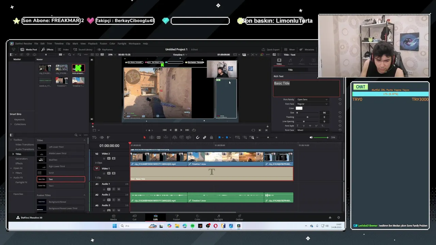
Task: Open the Effects panel button
Action: [48, 49]
